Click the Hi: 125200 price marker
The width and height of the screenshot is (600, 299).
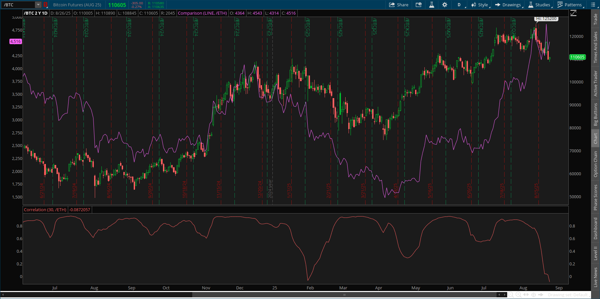coord(546,19)
